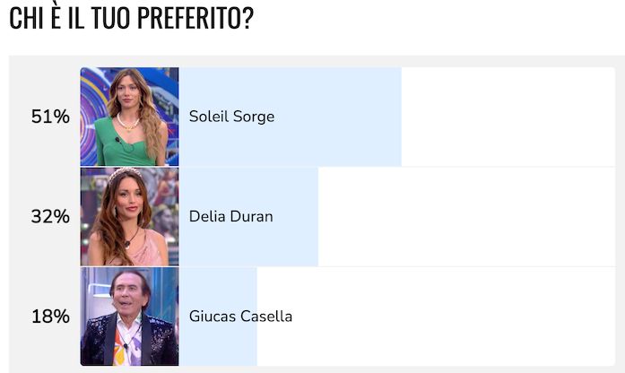The width and height of the screenshot is (625, 373).
Task: Click the 51% vote percentage
Action: [50, 117]
